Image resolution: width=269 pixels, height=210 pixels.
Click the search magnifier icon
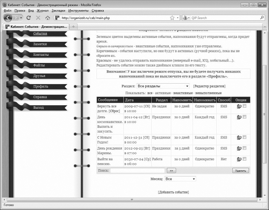point(262,18)
